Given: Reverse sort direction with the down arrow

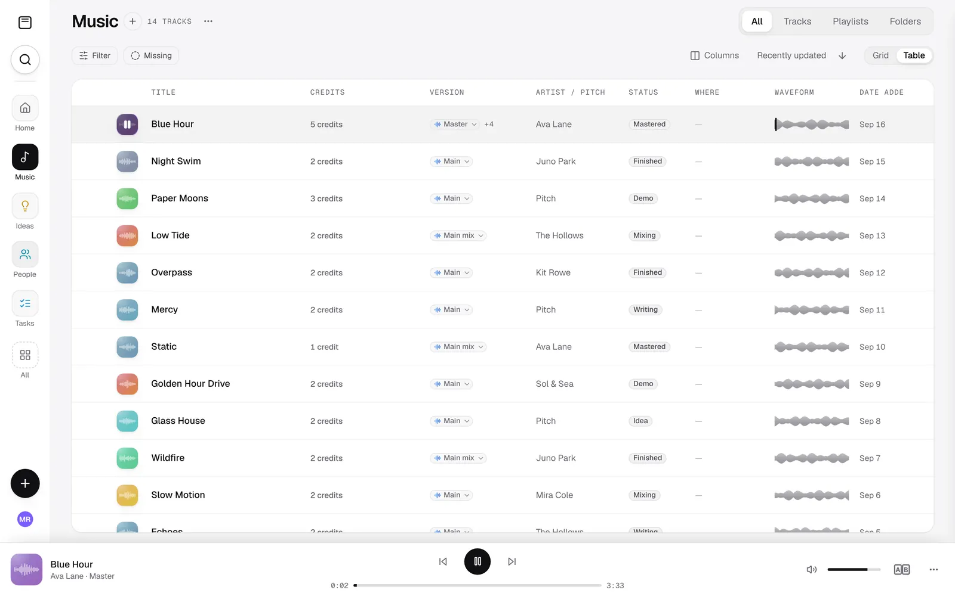Looking at the screenshot, I should [842, 55].
